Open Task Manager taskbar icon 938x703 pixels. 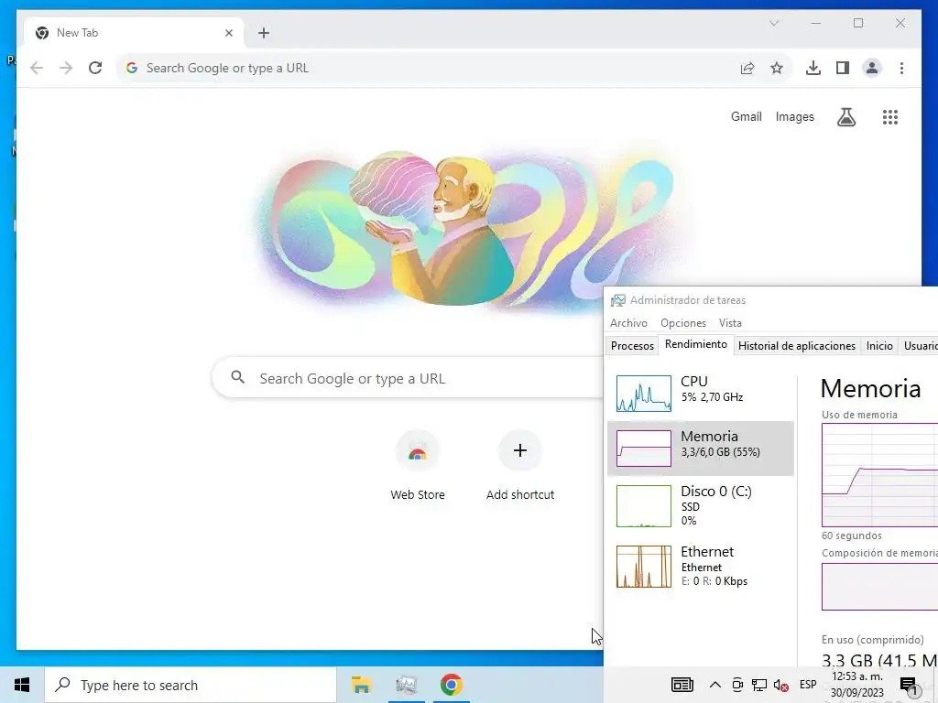(x=407, y=685)
